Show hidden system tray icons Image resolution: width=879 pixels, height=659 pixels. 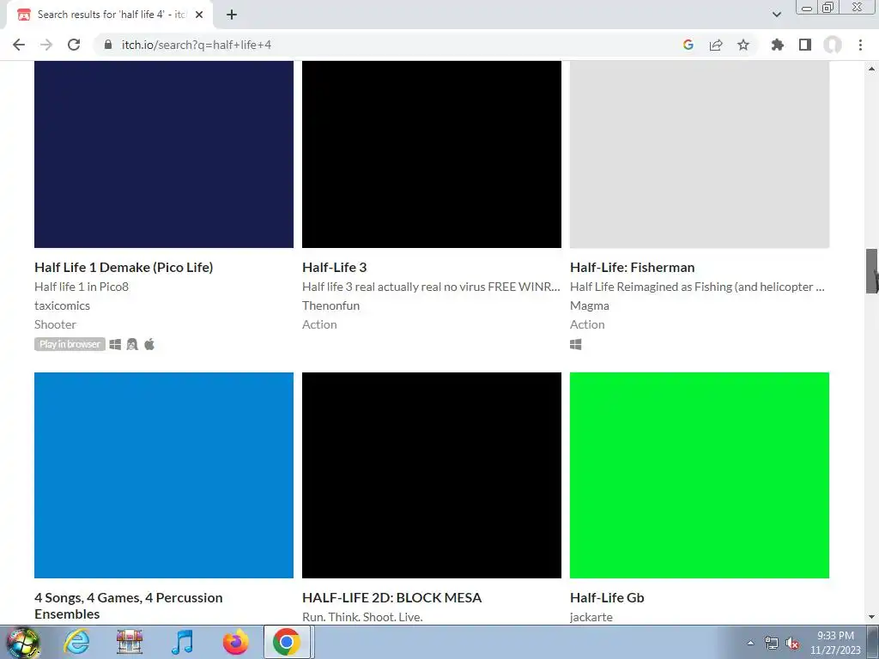tap(750, 643)
